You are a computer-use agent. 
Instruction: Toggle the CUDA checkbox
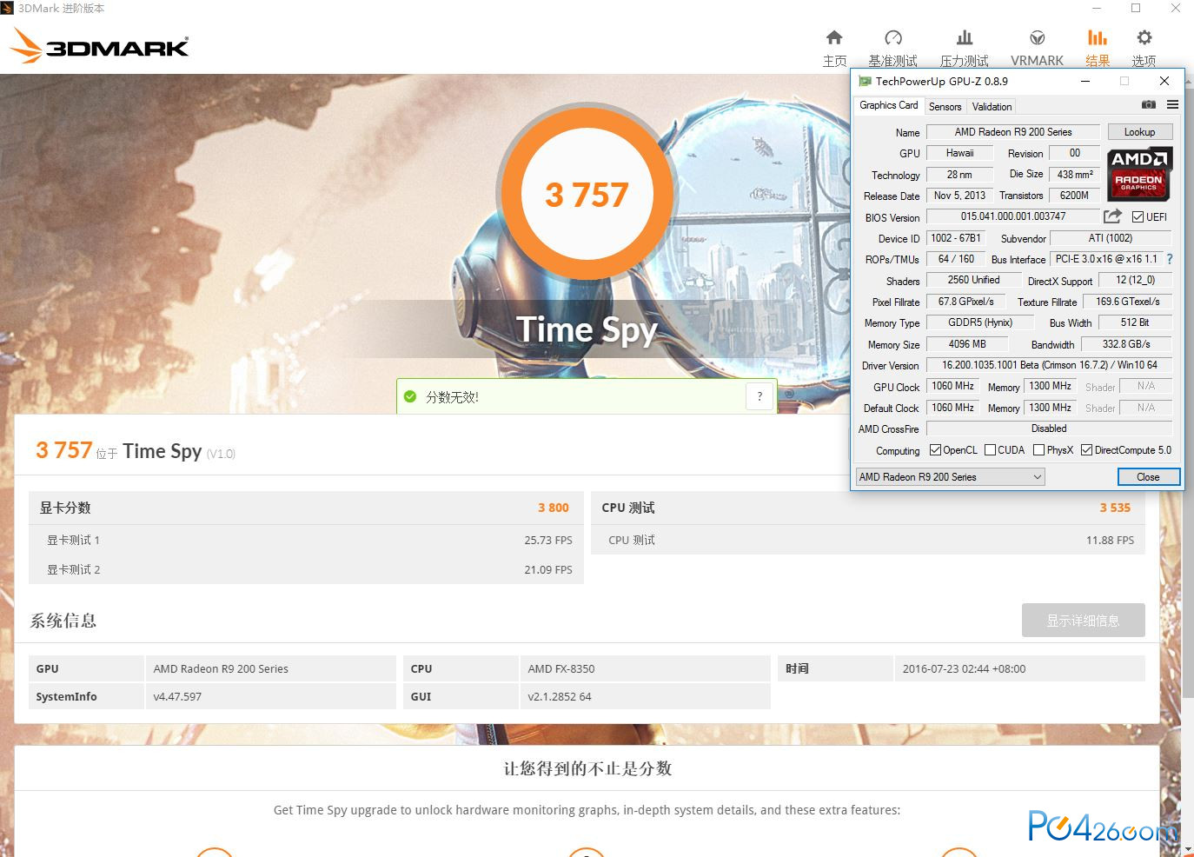tap(990, 450)
